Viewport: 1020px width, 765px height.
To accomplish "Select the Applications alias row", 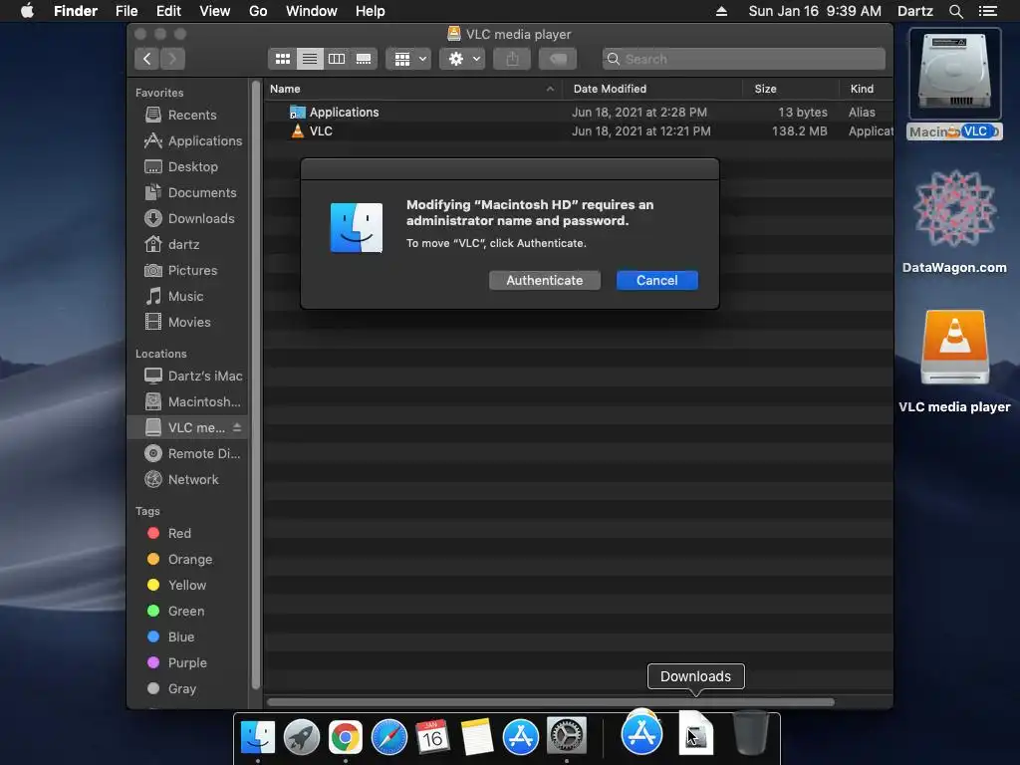I will (x=579, y=112).
